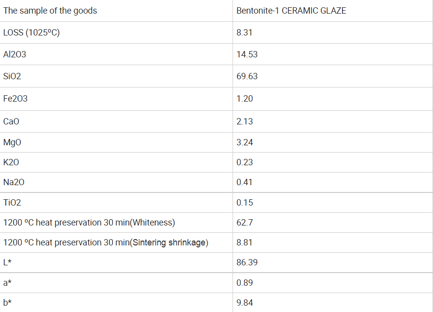Click the a* row label

click(8, 283)
